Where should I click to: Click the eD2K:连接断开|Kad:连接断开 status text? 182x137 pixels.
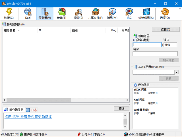(x=146, y=134)
